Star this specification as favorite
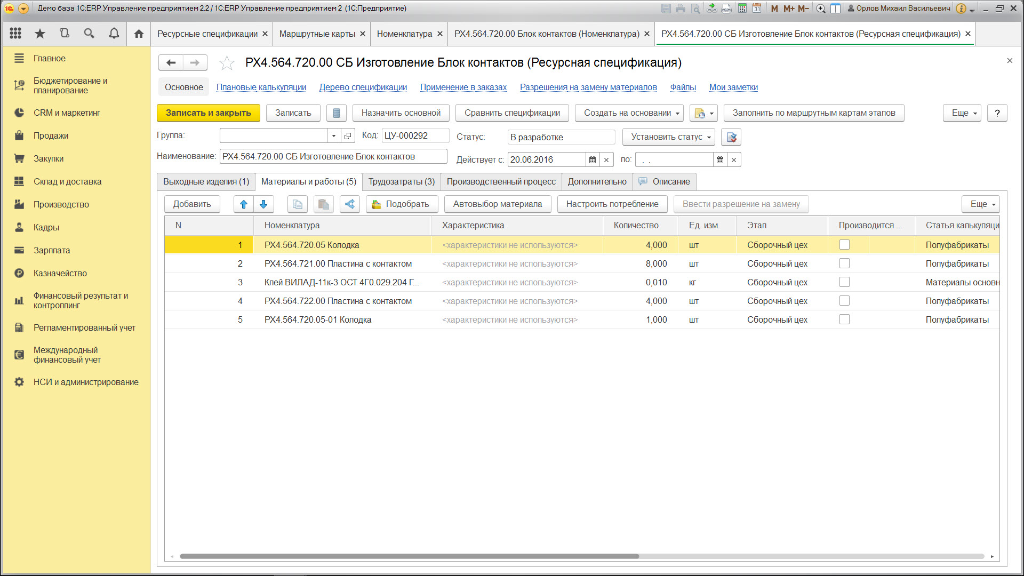1024x576 pixels. coord(227,63)
